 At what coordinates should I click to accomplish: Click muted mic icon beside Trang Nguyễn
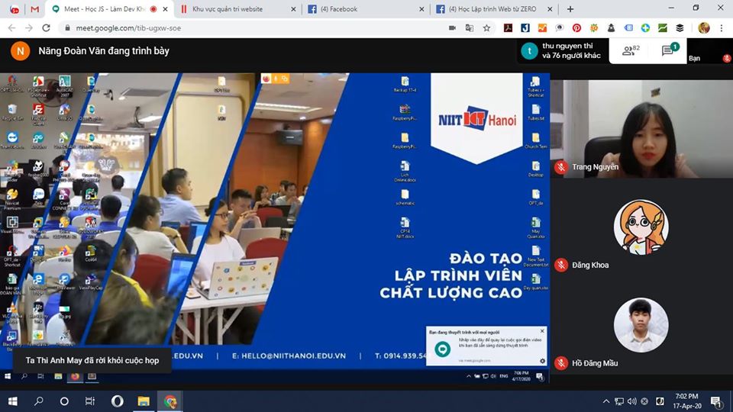pyautogui.click(x=561, y=167)
